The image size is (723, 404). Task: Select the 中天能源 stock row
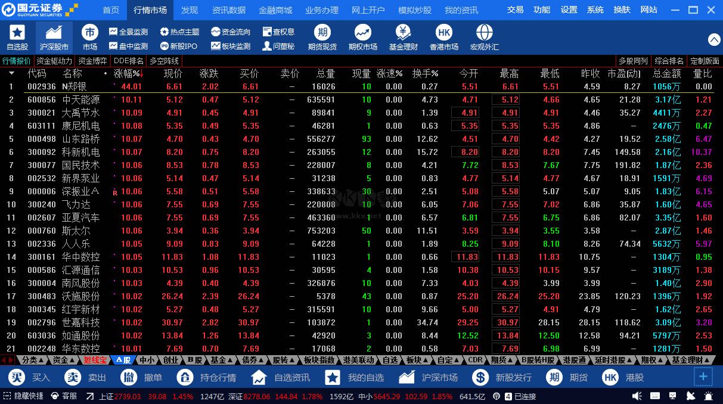click(x=361, y=100)
